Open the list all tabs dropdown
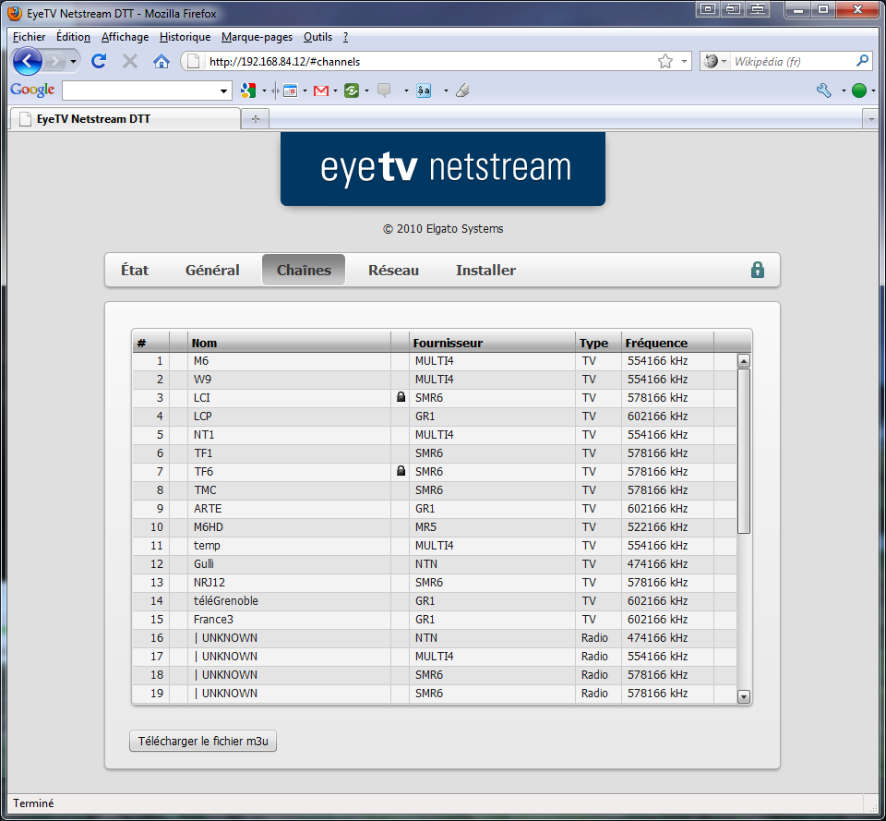This screenshot has height=821, width=886. pyautogui.click(x=870, y=119)
